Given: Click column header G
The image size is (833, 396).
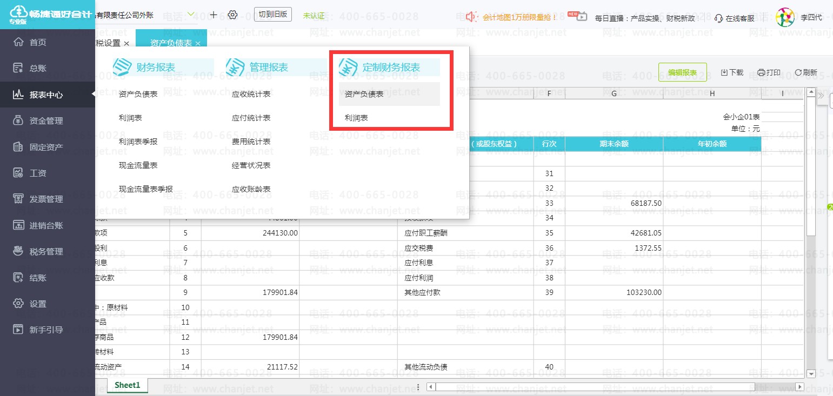Looking at the screenshot, I should pos(614,93).
